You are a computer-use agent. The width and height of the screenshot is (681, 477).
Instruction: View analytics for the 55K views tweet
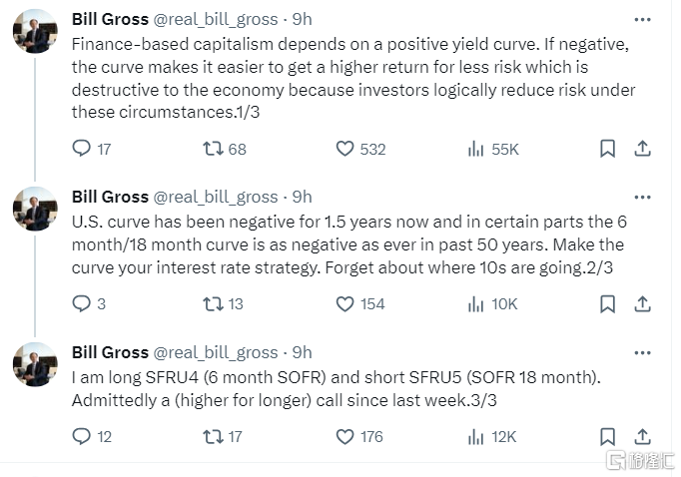[476, 149]
